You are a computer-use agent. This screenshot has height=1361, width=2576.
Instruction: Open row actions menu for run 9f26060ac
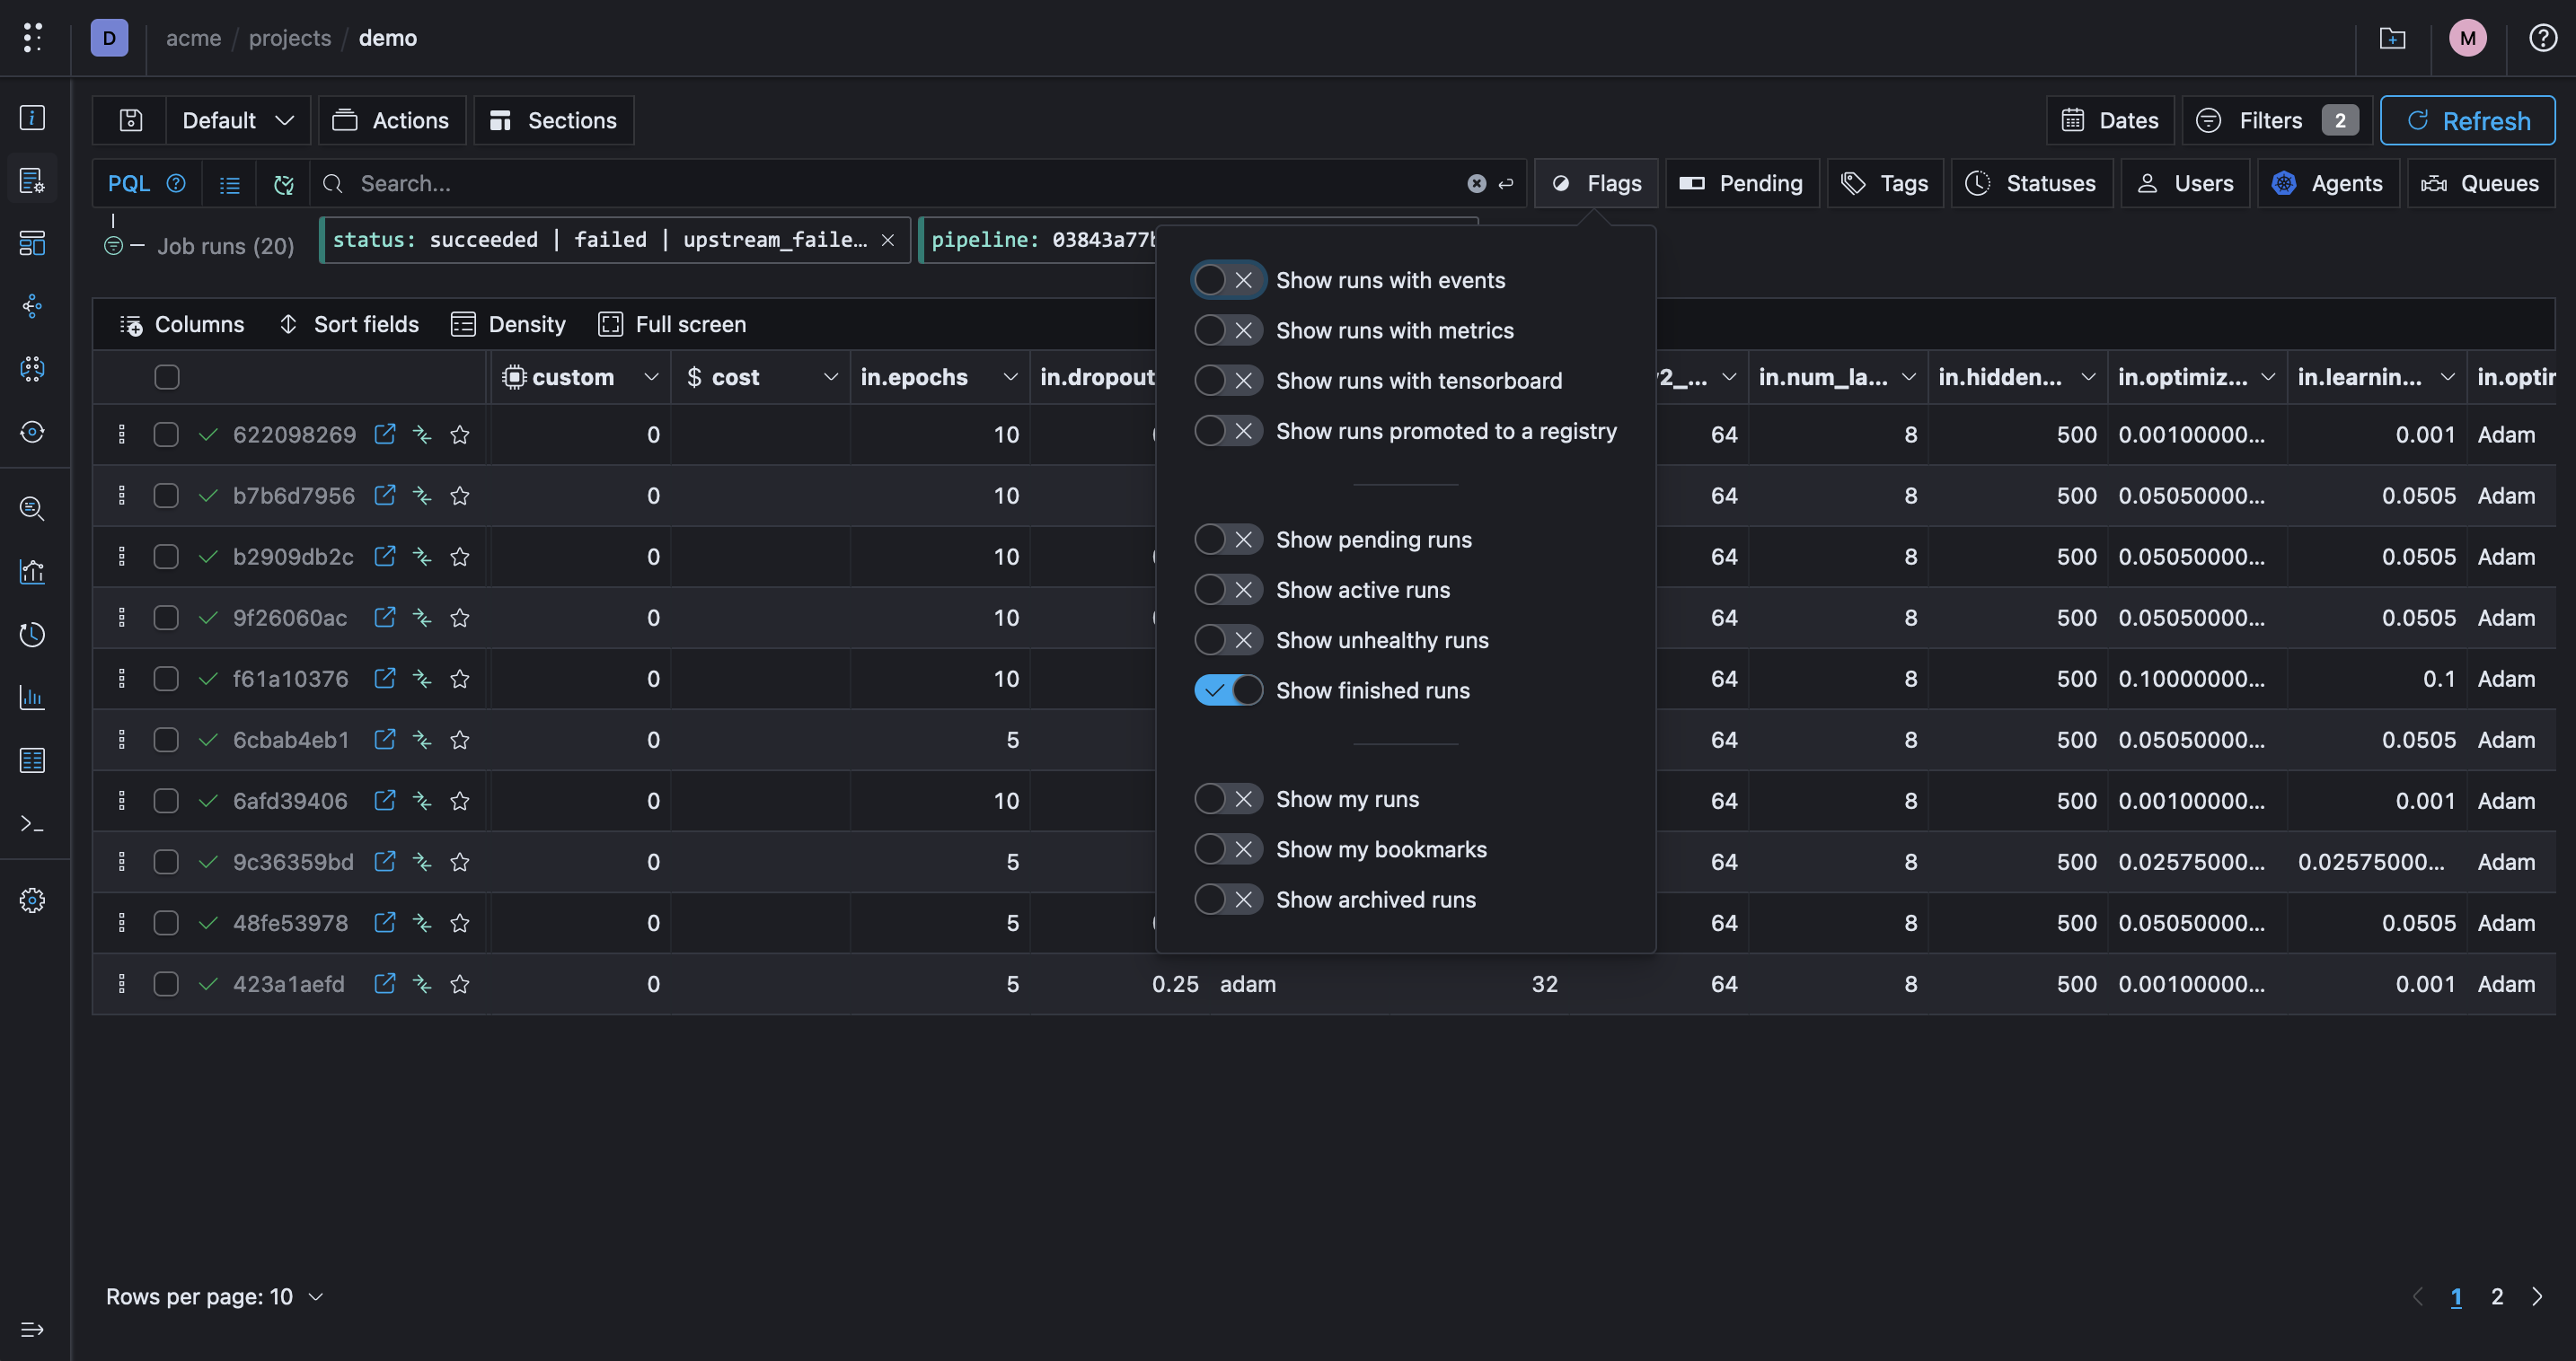(122, 618)
